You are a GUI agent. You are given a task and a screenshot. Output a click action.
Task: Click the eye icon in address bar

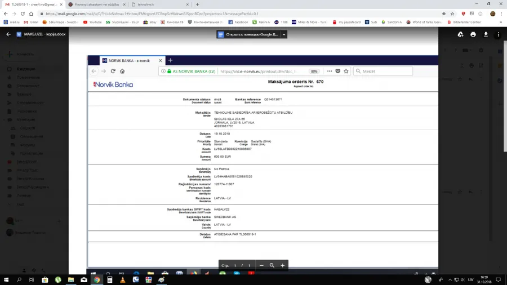click(x=444, y=14)
